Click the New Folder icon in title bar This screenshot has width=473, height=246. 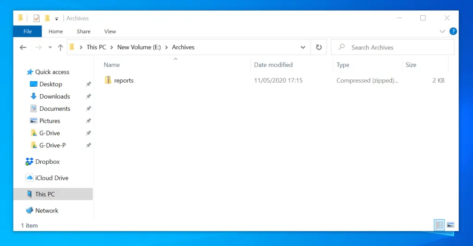[47, 18]
